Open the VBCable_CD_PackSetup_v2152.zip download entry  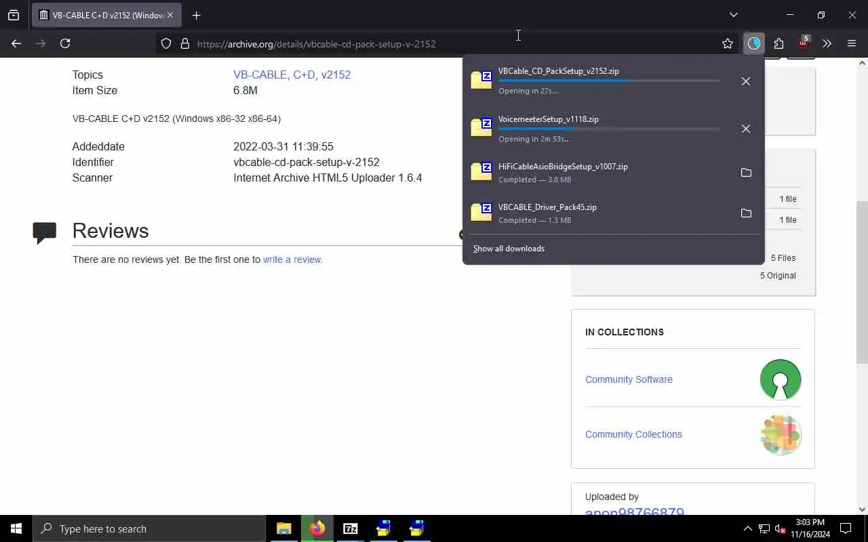tap(597, 81)
